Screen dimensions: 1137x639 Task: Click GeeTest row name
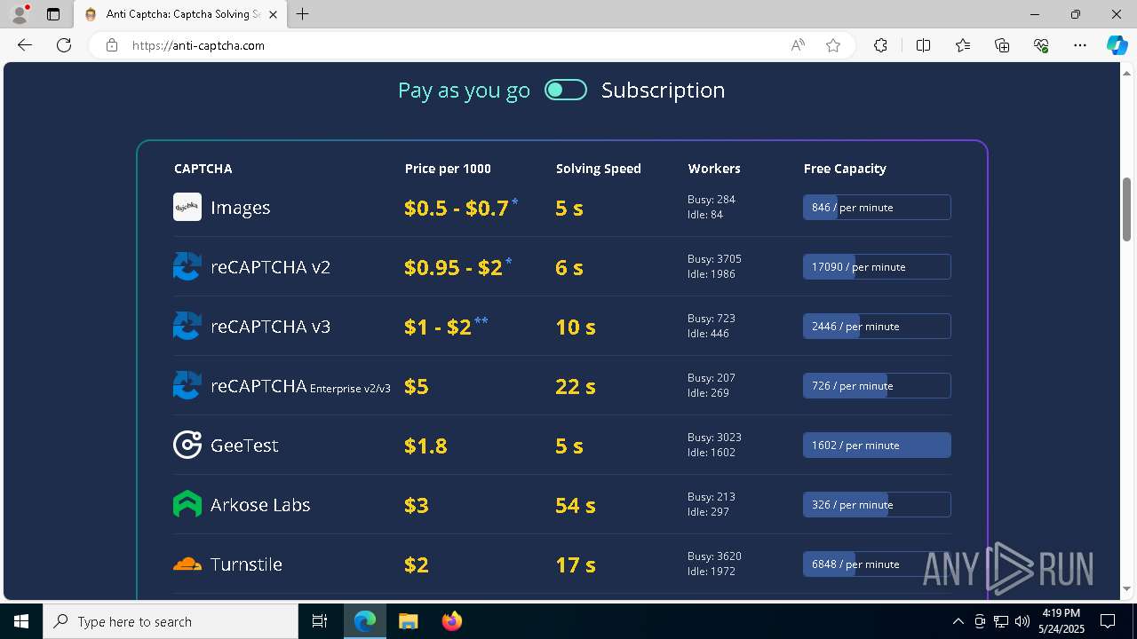[244, 445]
